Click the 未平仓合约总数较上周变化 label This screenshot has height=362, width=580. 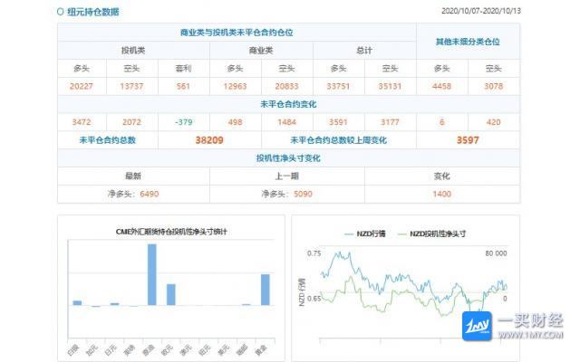pos(338,140)
